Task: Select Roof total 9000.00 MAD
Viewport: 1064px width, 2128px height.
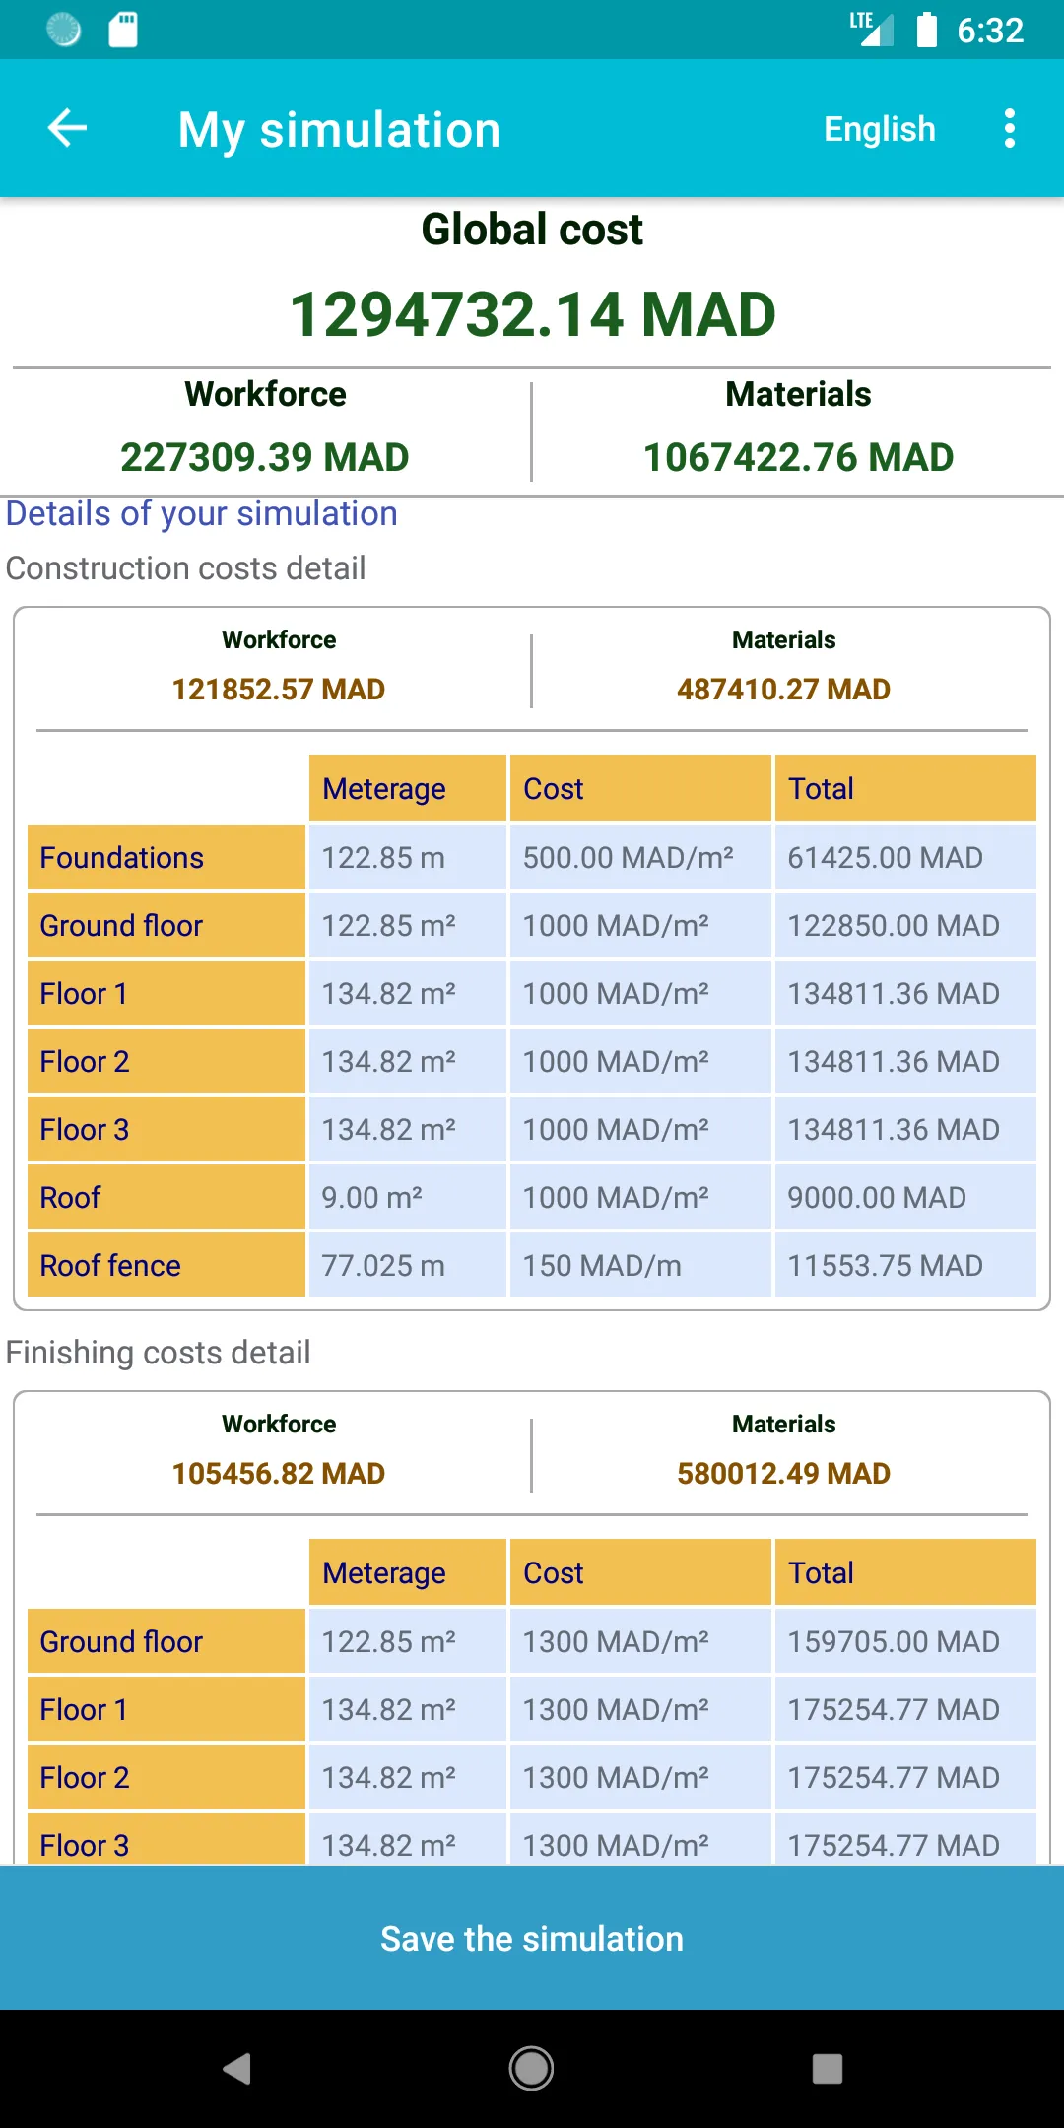Action: tap(905, 1197)
